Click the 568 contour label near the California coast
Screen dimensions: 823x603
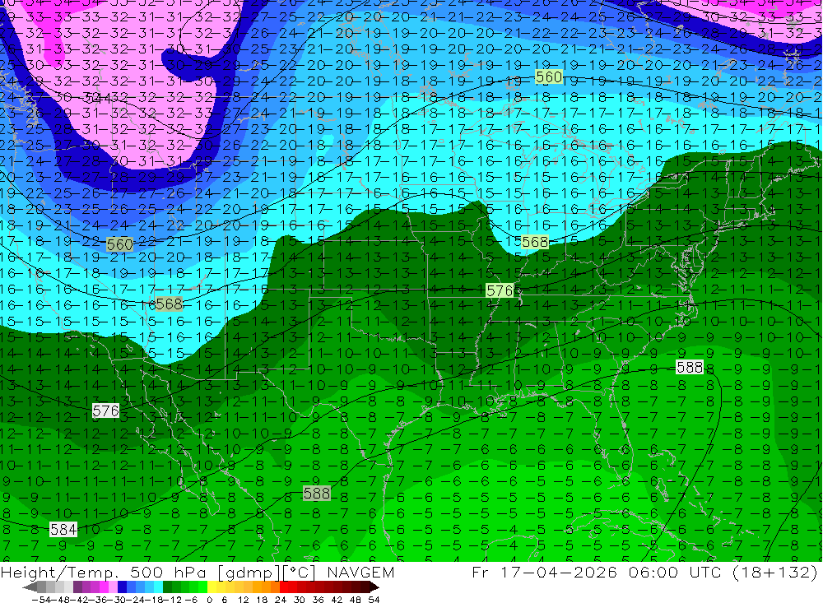click(x=169, y=304)
